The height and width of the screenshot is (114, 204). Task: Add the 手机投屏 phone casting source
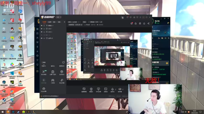(98, 90)
